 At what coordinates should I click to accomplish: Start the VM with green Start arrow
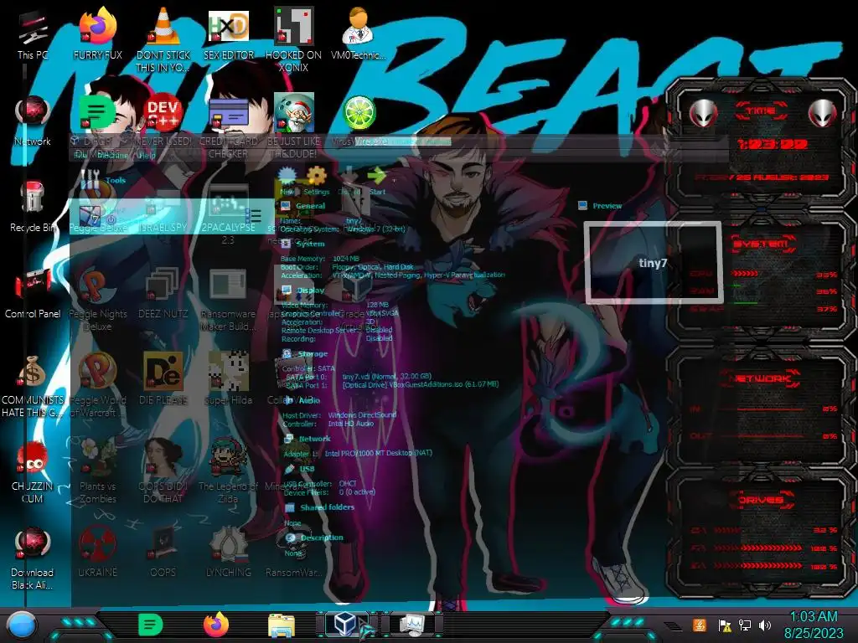(x=377, y=181)
